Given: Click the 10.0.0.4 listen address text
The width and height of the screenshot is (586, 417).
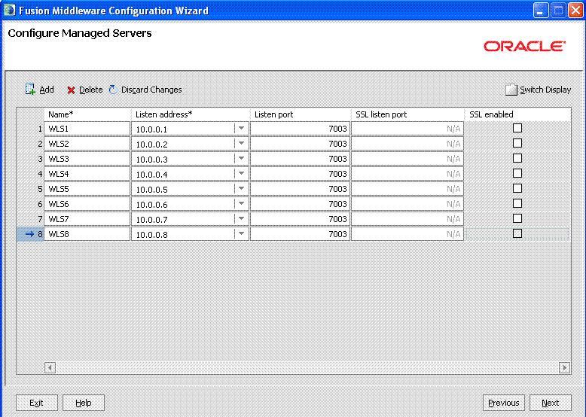Looking at the screenshot, I should [x=151, y=175].
